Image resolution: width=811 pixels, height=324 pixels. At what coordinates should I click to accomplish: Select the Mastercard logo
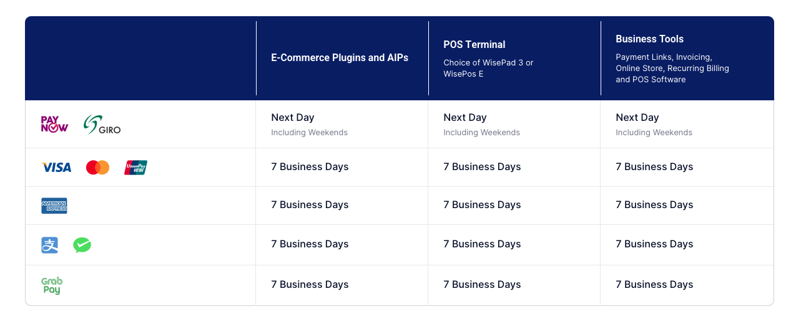point(97,167)
